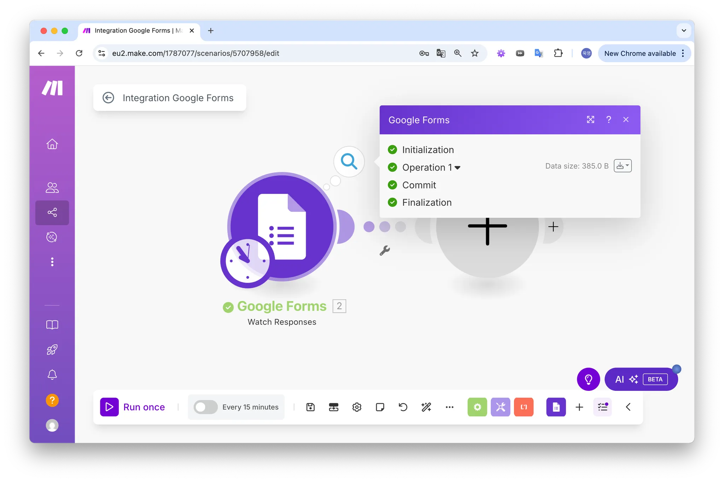Open the clock schedule badge on module
Image resolution: width=724 pixels, height=482 pixels.
coord(247,261)
